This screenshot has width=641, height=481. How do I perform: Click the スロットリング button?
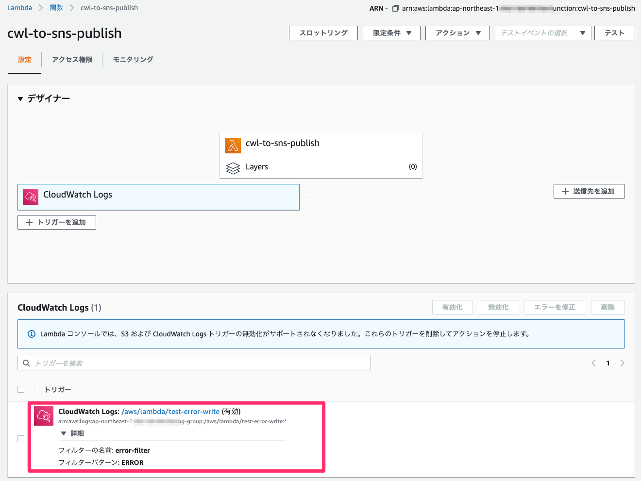pos(323,33)
